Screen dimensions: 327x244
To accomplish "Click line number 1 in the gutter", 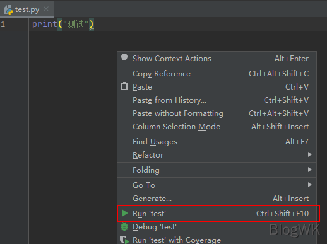I will tap(3, 25).
